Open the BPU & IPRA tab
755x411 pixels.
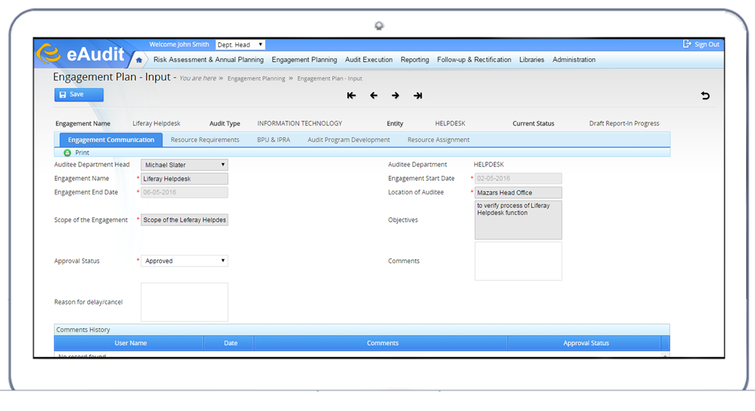(x=273, y=140)
